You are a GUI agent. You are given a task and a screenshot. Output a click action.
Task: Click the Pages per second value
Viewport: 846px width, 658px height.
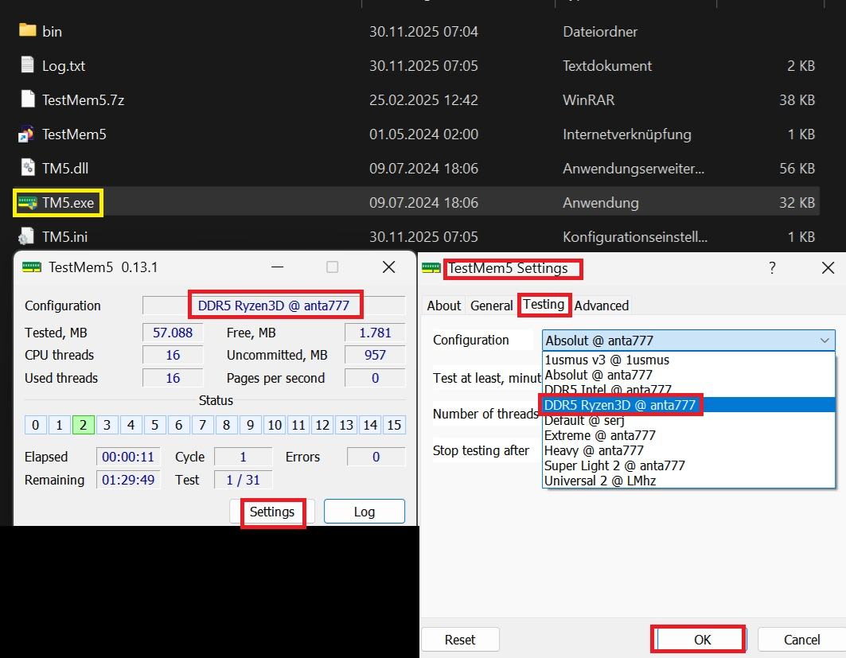click(x=375, y=378)
